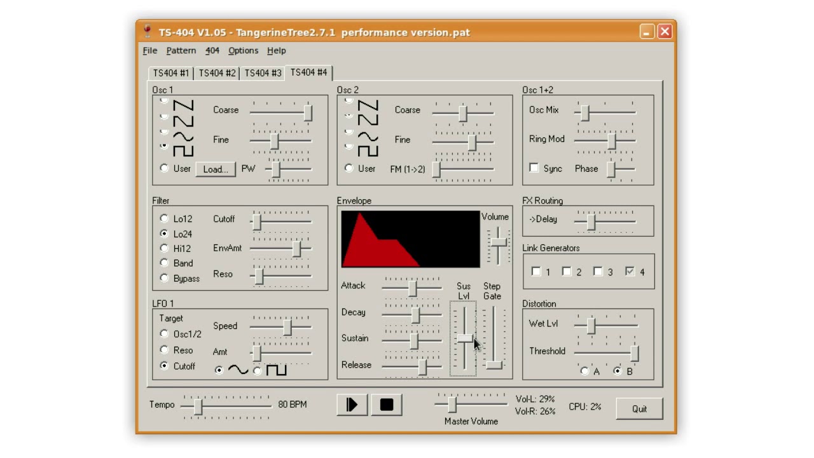Image resolution: width=814 pixels, height=458 pixels.
Task: Open the Options menu
Action: [x=244, y=50]
